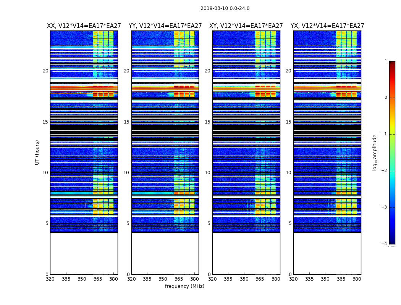
Task: Click the dark red top of the colorbar
Action: pyautogui.click(x=392, y=63)
